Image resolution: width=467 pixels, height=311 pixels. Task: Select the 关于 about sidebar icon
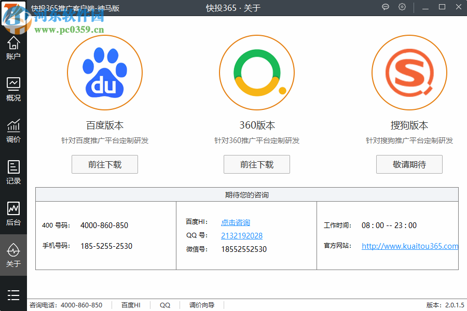13,255
